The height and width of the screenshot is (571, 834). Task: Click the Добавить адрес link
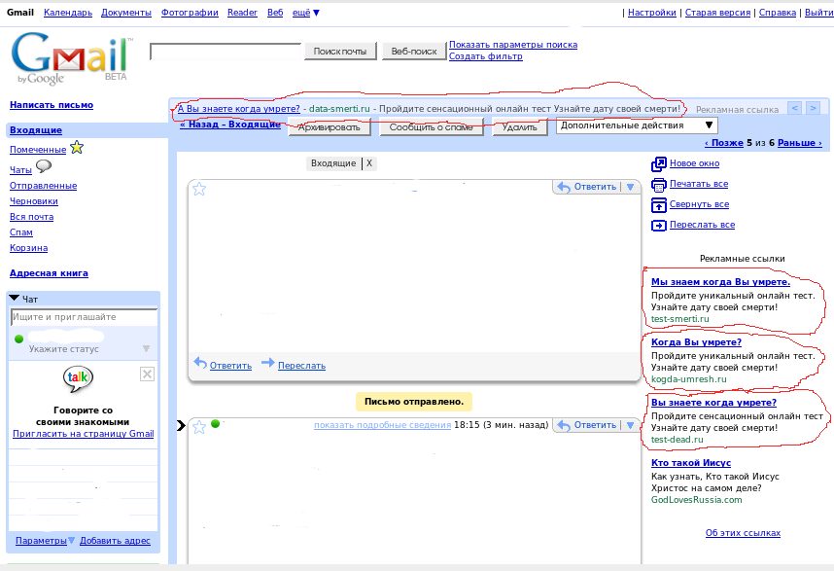pyautogui.click(x=115, y=540)
